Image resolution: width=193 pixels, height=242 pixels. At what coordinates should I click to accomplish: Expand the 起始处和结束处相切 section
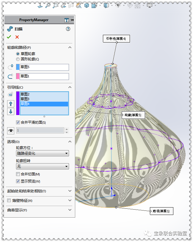pos(70,191)
